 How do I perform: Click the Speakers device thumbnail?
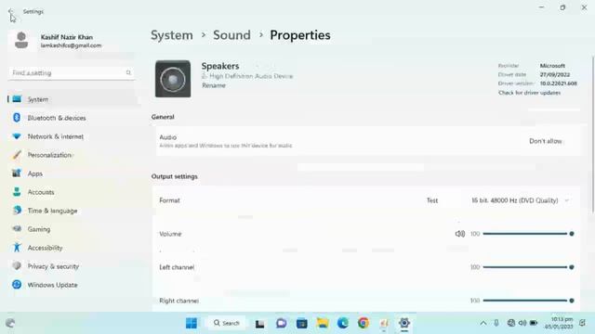173,79
